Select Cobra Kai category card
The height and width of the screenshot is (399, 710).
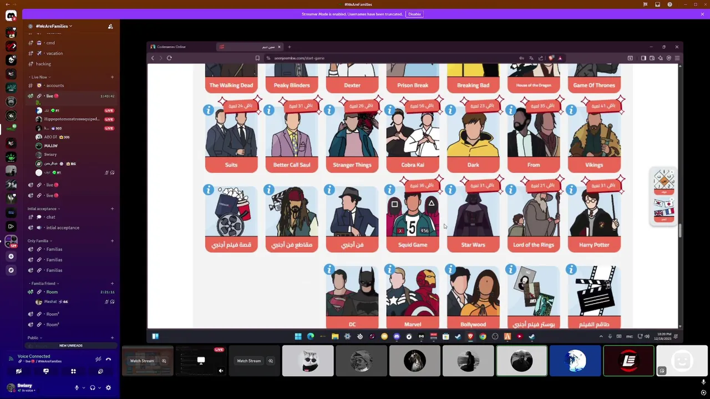point(413,140)
